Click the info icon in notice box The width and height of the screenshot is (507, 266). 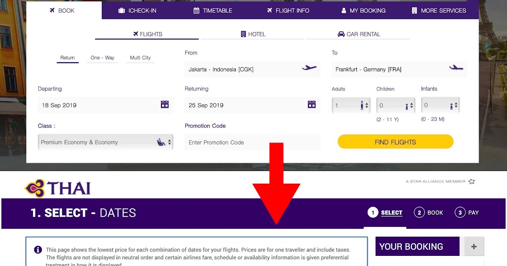click(x=38, y=250)
